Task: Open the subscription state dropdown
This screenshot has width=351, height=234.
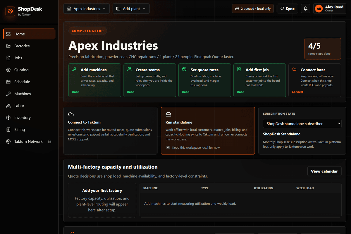Action: 302,123
